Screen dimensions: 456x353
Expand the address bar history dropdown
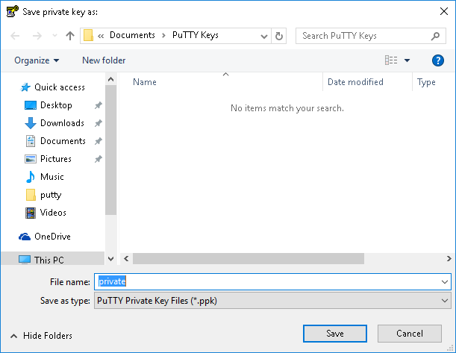point(263,36)
